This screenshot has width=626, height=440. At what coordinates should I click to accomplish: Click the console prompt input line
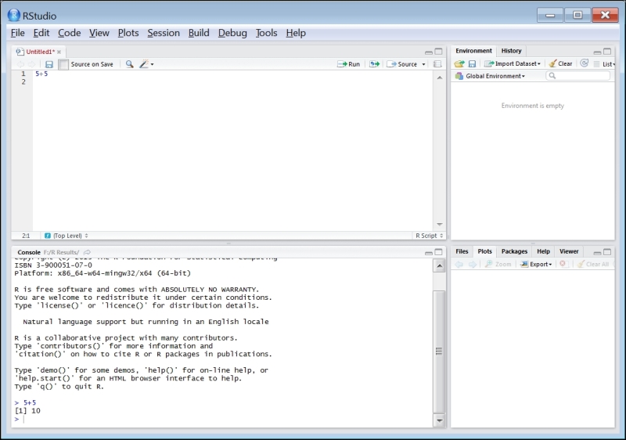[x=224, y=419]
